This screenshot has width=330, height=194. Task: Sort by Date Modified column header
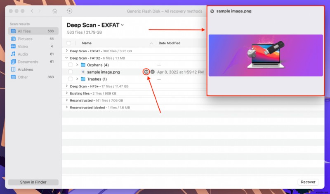tap(170, 43)
